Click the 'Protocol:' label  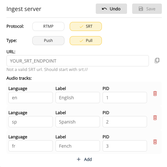(15, 26)
